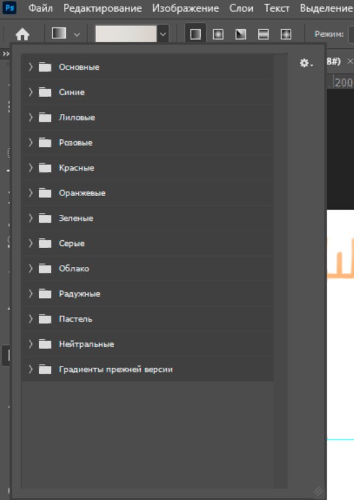354x500 pixels.
Task: Select the Основные group label
Action: pos(79,67)
